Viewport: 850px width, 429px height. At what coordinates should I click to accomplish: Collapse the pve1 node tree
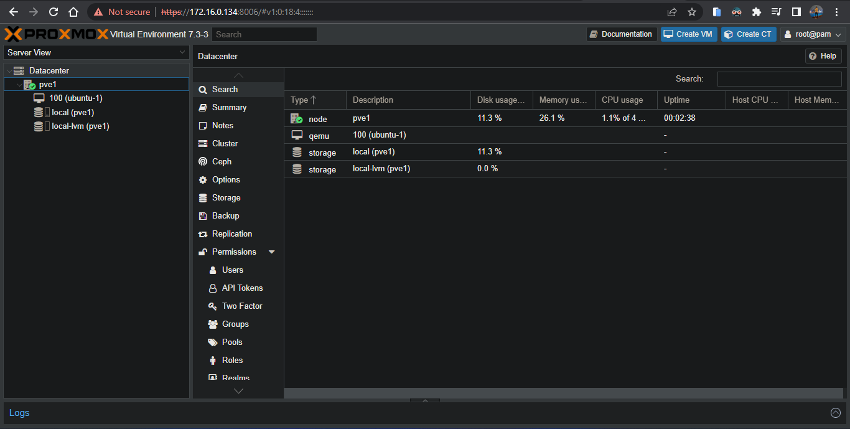(19, 85)
